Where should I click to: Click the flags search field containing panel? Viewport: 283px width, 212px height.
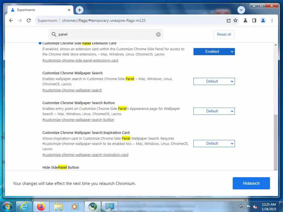[106, 34]
